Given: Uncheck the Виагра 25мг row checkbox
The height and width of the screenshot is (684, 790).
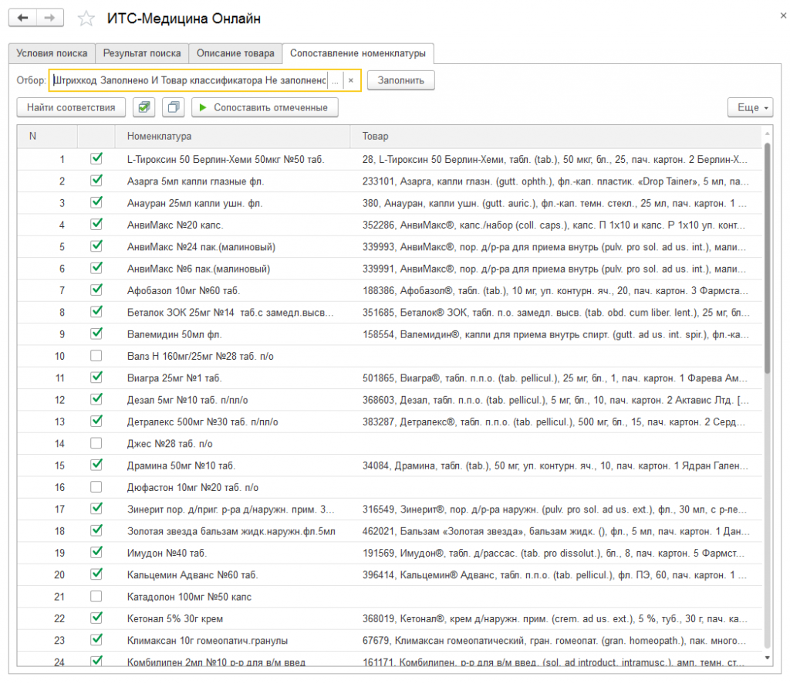Looking at the screenshot, I should (96, 378).
